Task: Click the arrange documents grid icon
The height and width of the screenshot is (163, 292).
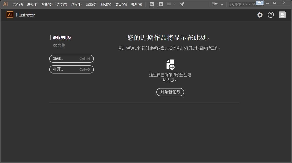Action: point(169,4)
